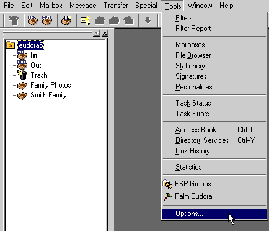Click the eudora5 folder icon
Image resolution: width=269 pixels, height=231 pixels.
click(x=11, y=45)
